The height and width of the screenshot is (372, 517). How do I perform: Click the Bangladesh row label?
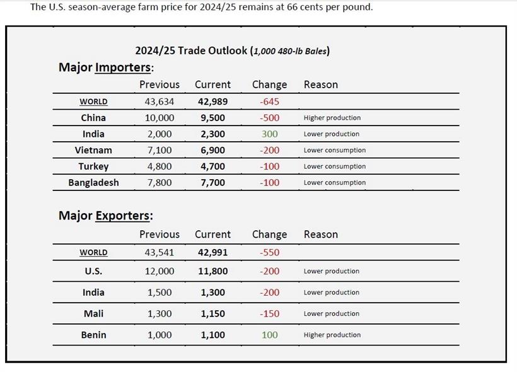pyautogui.click(x=93, y=183)
